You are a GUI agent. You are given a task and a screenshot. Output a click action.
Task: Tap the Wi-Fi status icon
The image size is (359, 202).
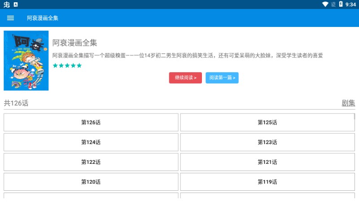[x=325, y=4]
